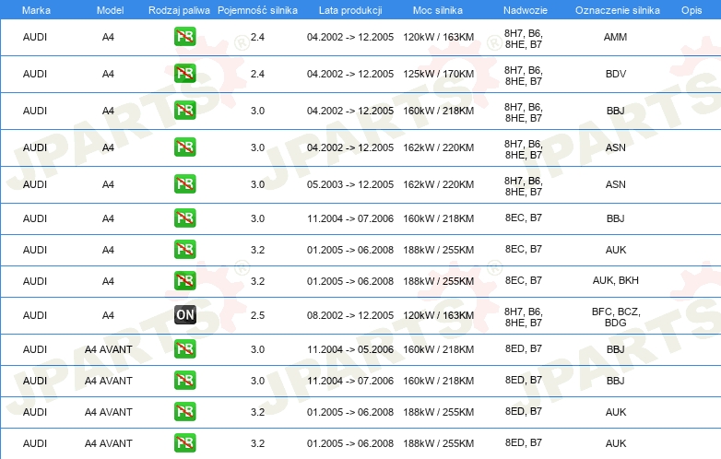Click the petrol fuel icon in the BDV engine row

click(x=184, y=74)
